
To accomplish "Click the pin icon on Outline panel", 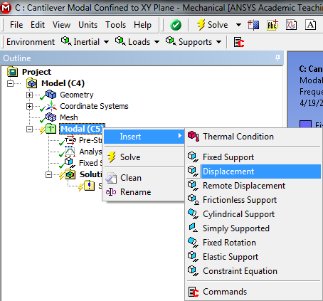I will 277,58.
